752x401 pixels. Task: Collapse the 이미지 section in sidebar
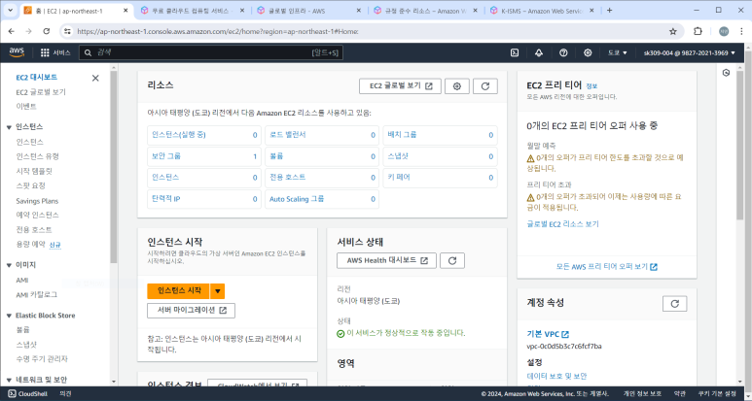point(9,265)
